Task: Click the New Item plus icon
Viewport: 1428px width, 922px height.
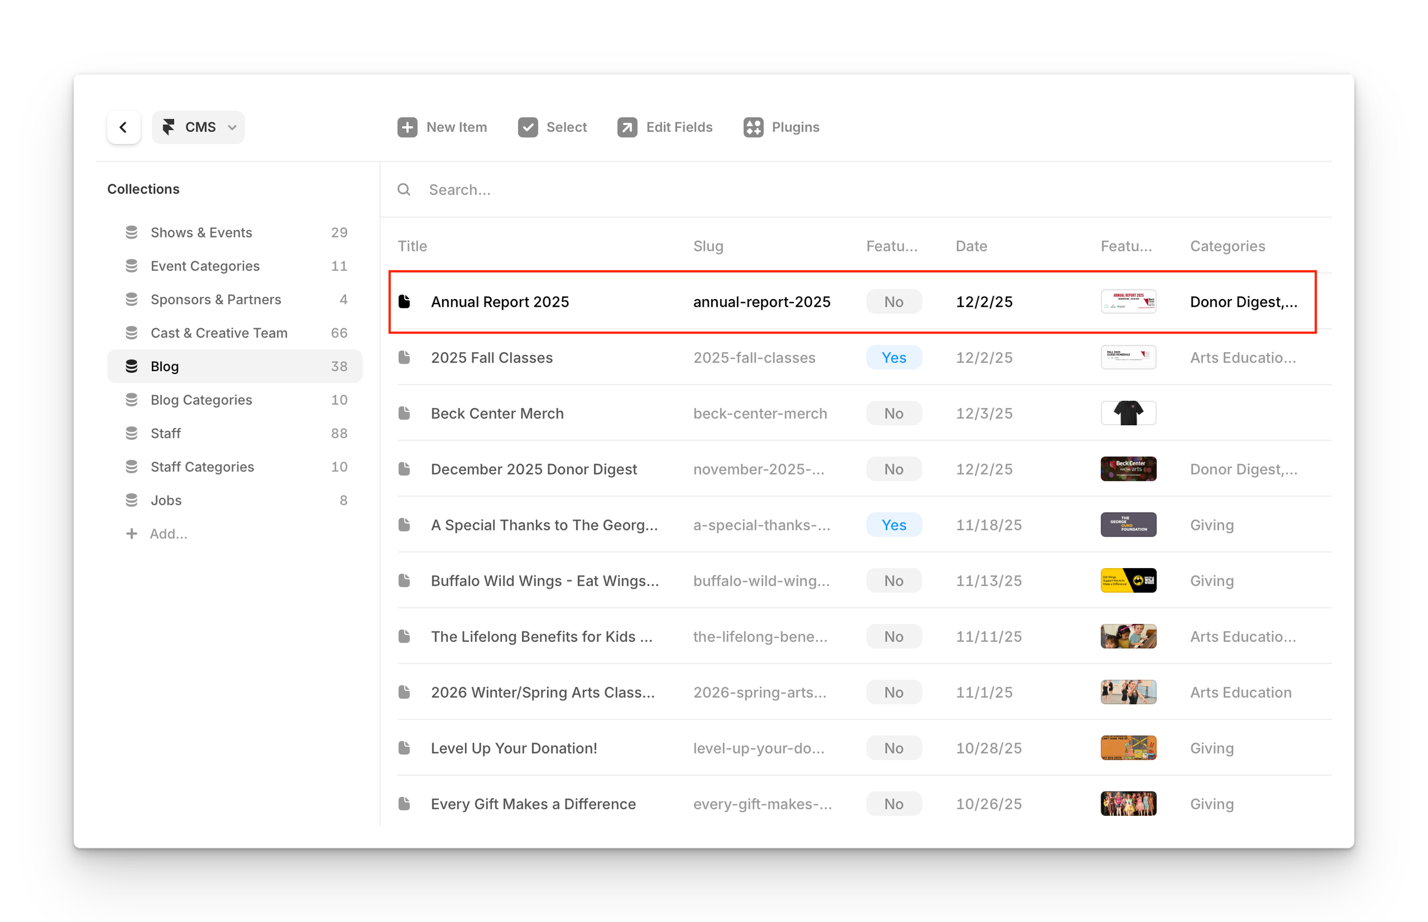Action: tap(407, 127)
